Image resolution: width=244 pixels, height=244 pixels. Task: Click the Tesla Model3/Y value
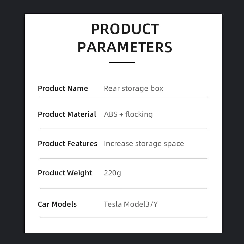(x=131, y=204)
